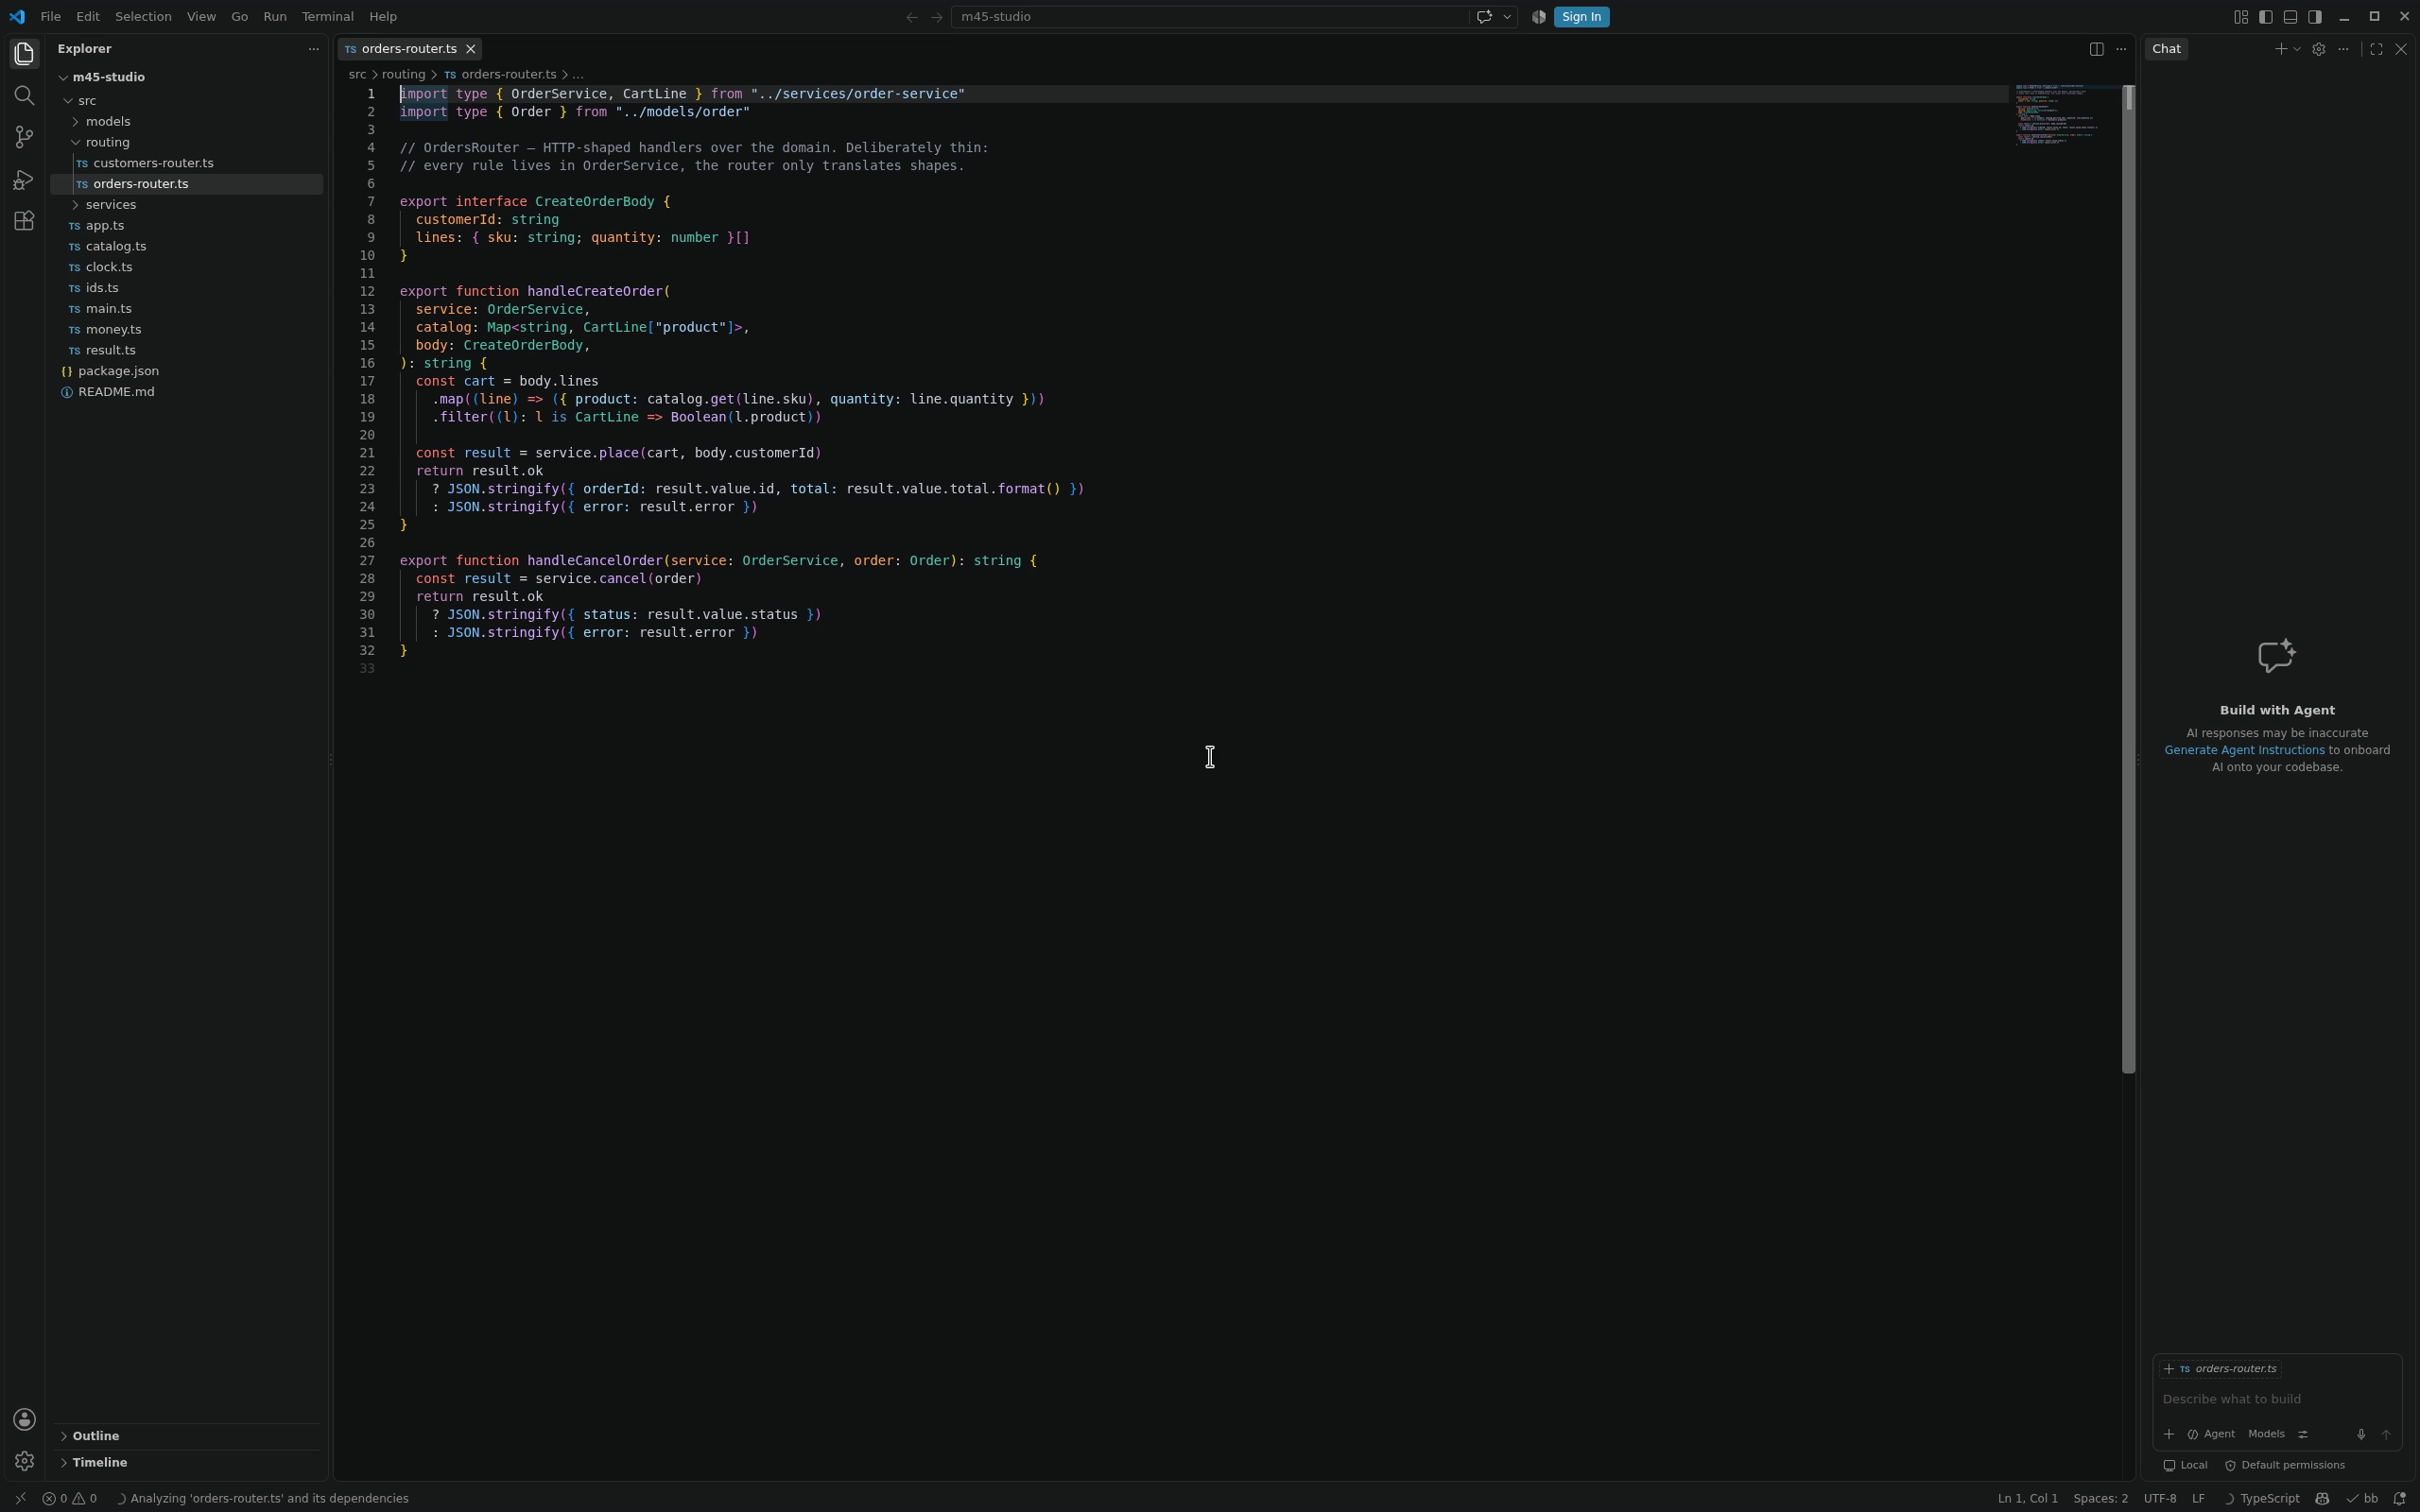Add context with plus in chat input
2420x1512 pixels.
[x=2168, y=1434]
